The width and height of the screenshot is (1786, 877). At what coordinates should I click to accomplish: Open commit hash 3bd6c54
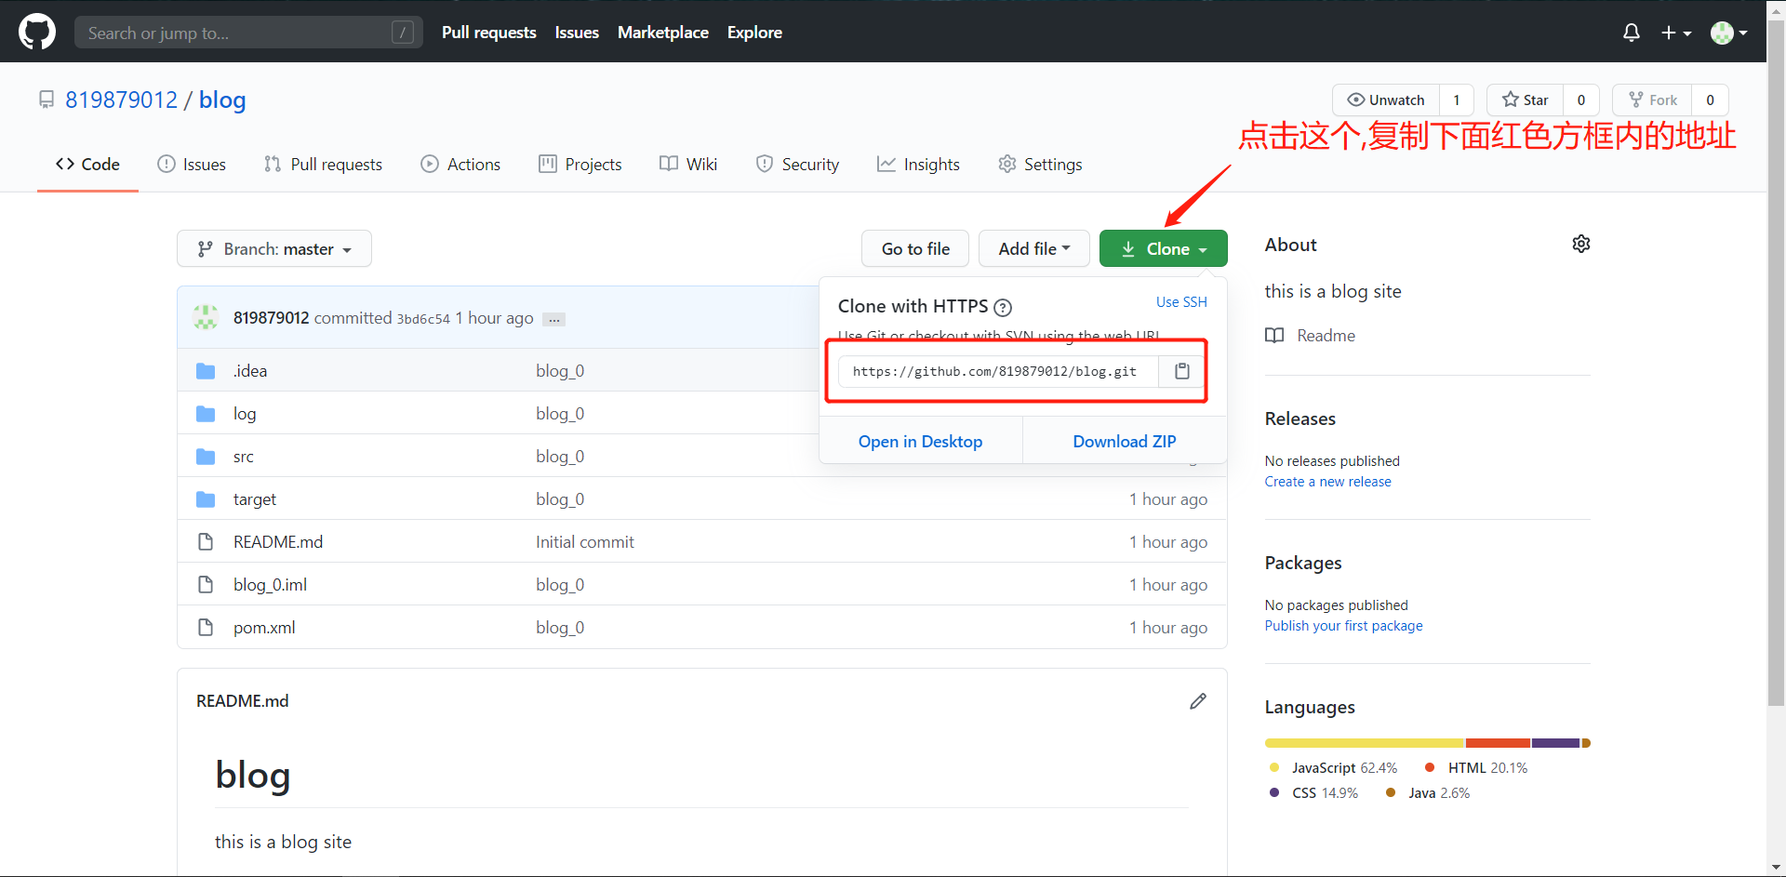click(x=423, y=318)
